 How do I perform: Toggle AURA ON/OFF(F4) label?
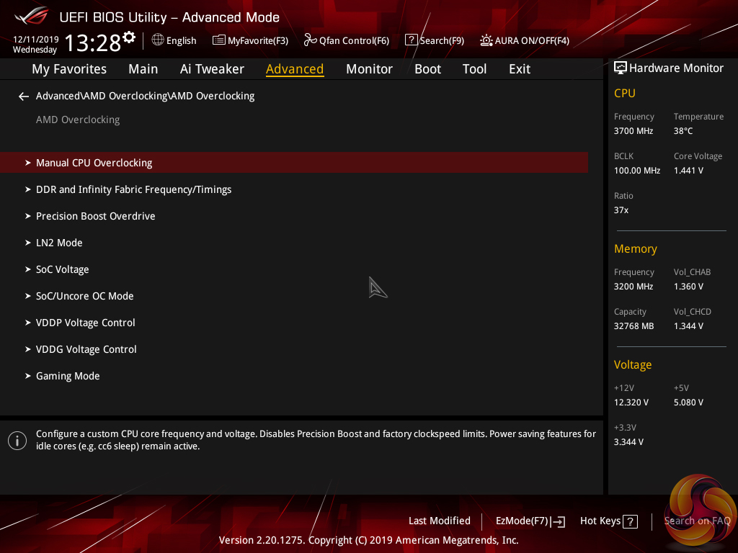pyautogui.click(x=532, y=41)
